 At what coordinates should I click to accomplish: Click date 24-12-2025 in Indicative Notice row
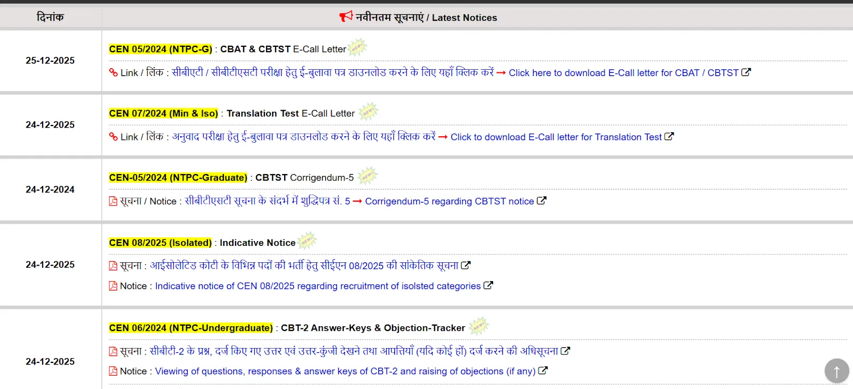[x=50, y=265]
